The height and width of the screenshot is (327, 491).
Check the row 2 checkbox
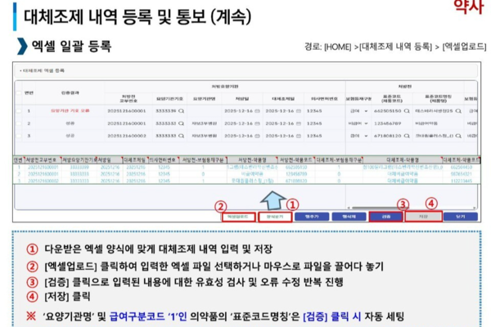[x=19, y=123]
